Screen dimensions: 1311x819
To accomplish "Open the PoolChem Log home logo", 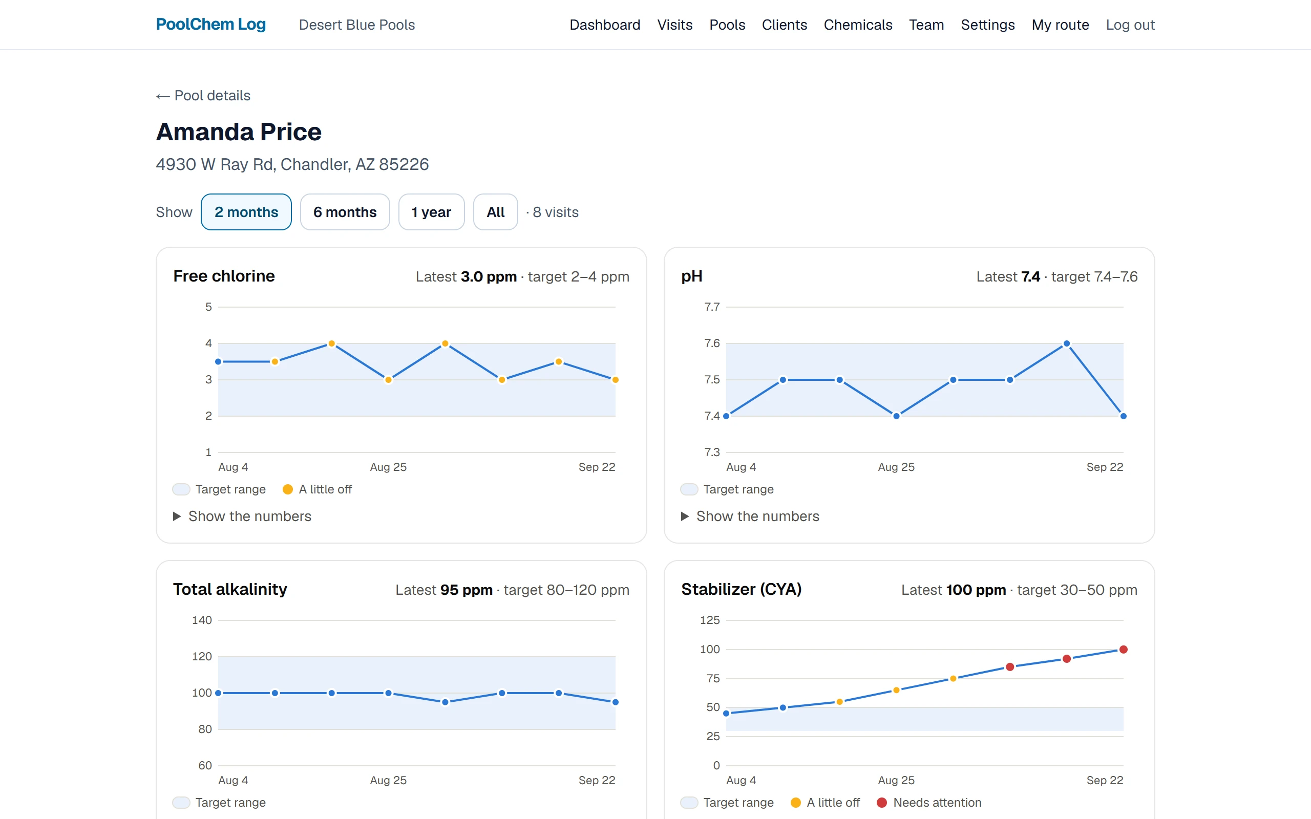I will (x=211, y=25).
